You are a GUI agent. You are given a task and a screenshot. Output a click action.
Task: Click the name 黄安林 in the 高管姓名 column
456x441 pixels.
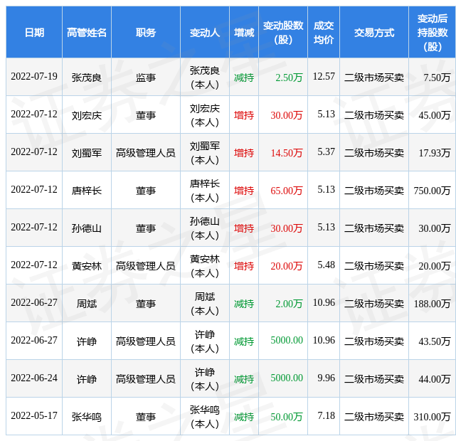(87, 266)
